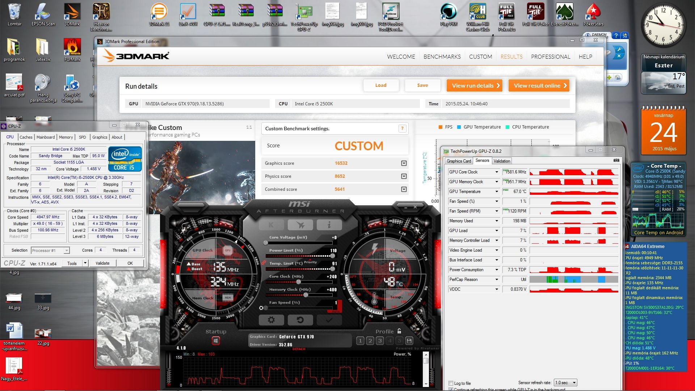This screenshot has height=391, width=695.
Task: Click View run details button
Action: [475, 86]
